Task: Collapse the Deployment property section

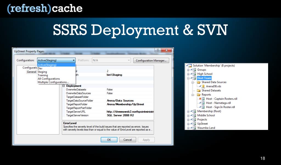Action: tap(64, 86)
